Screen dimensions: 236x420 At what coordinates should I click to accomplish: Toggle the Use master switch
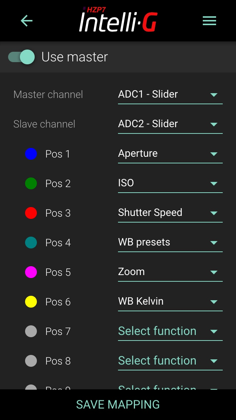point(21,57)
